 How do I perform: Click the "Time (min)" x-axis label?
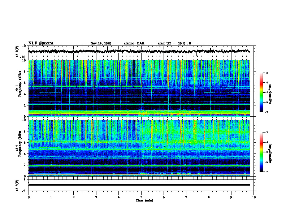144,200
